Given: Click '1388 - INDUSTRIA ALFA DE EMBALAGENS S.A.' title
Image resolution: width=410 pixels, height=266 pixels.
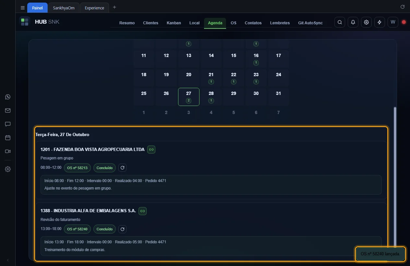Looking at the screenshot, I should coord(88,211).
